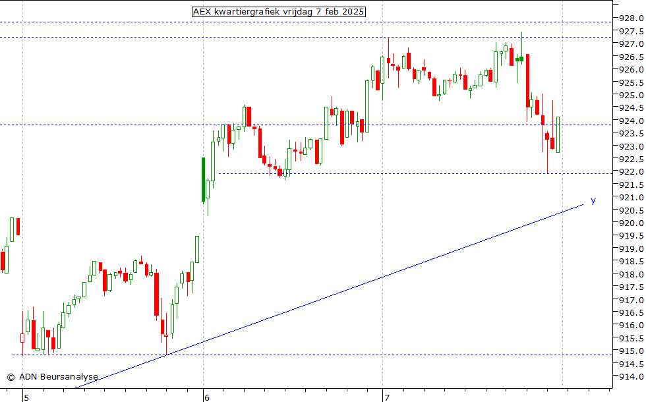Image resolution: width=646 pixels, height=402 pixels.
Task: Click the price label 920.0
Action: pos(631,223)
